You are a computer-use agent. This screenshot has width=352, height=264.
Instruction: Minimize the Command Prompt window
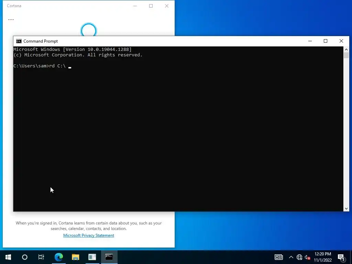tap(310, 41)
